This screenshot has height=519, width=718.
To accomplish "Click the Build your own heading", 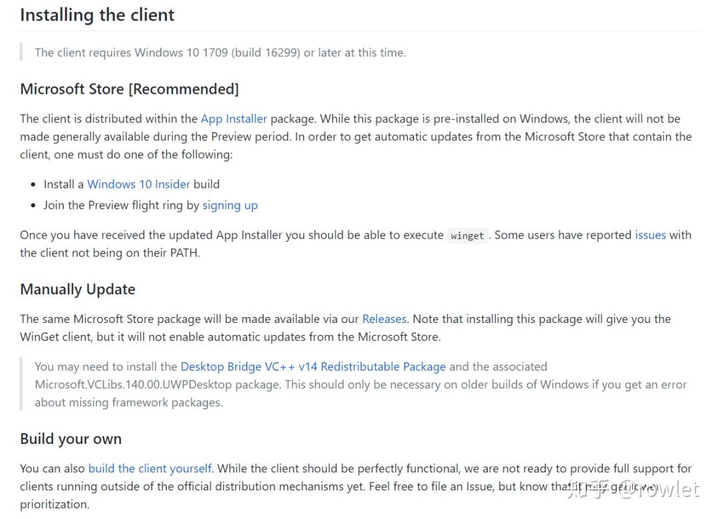I will (71, 439).
